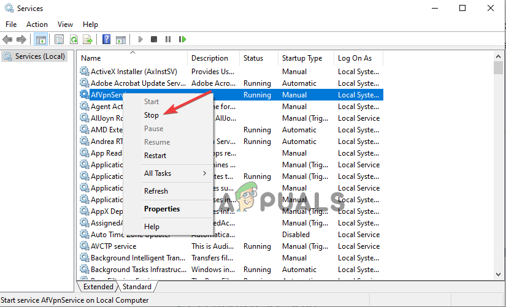Switch to the Extended tab

[98, 287]
